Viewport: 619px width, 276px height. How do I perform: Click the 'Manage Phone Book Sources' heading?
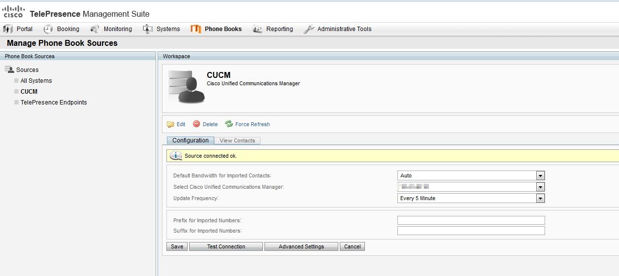(x=62, y=43)
